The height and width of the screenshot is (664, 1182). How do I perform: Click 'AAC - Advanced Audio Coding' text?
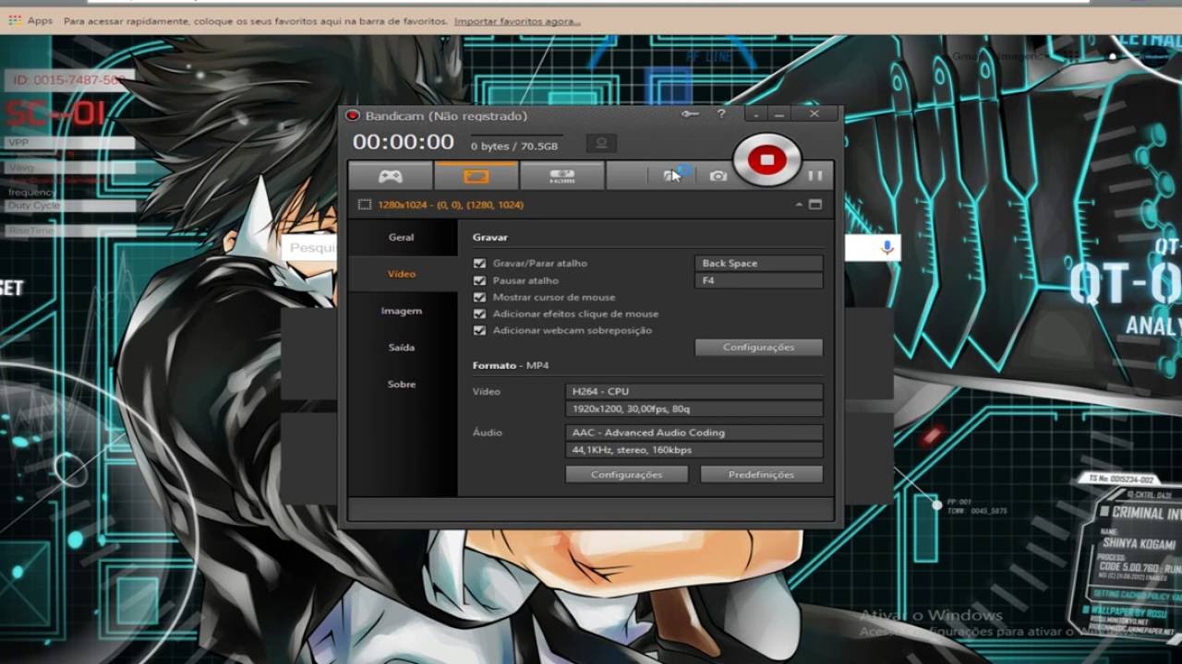click(x=648, y=433)
